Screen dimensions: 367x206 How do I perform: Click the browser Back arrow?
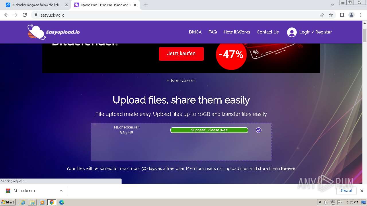click(x=6, y=15)
